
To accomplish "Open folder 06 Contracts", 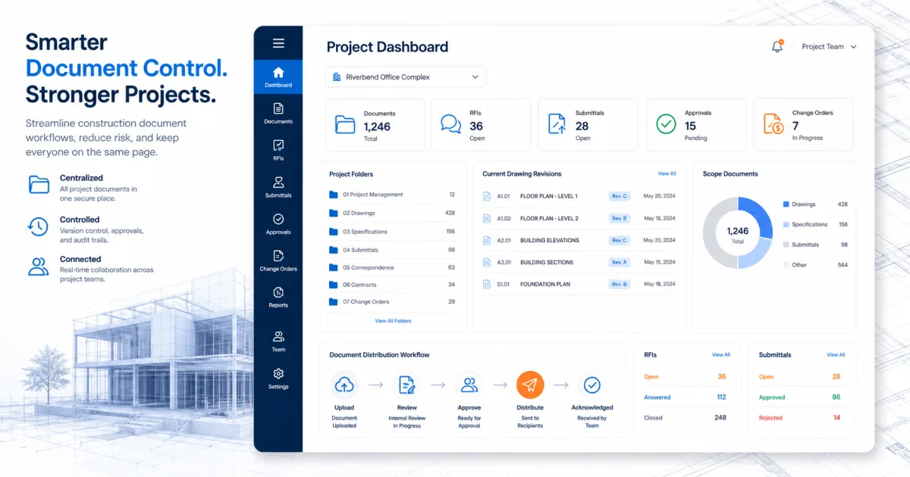I will (393, 285).
